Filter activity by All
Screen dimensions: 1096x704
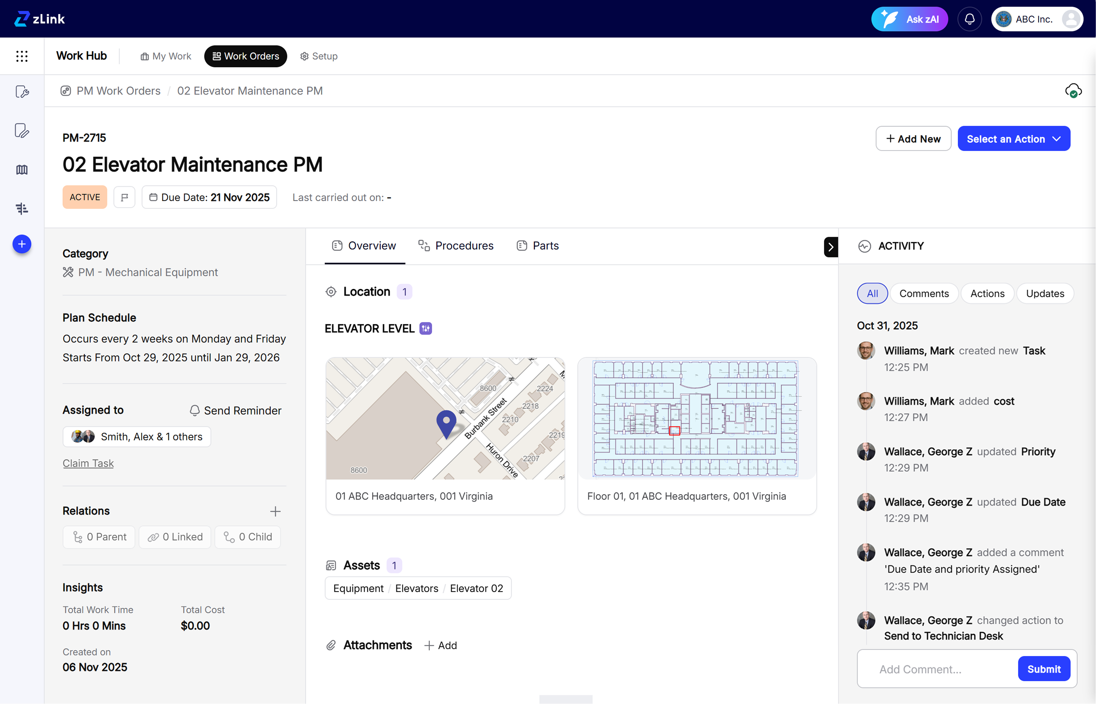click(x=872, y=293)
